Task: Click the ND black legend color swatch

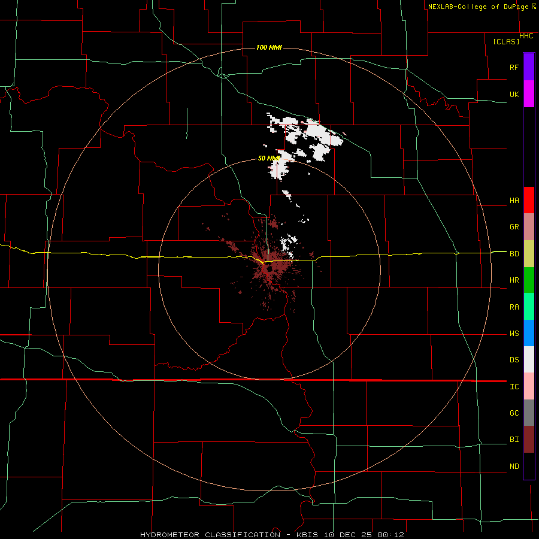Action: (x=529, y=466)
